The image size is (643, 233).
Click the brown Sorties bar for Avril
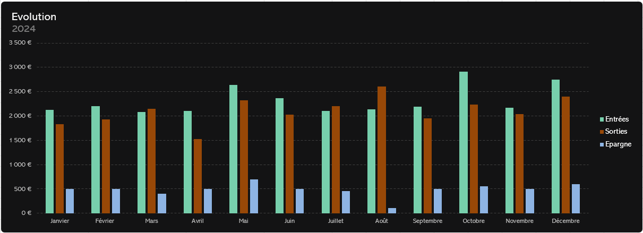point(198,176)
